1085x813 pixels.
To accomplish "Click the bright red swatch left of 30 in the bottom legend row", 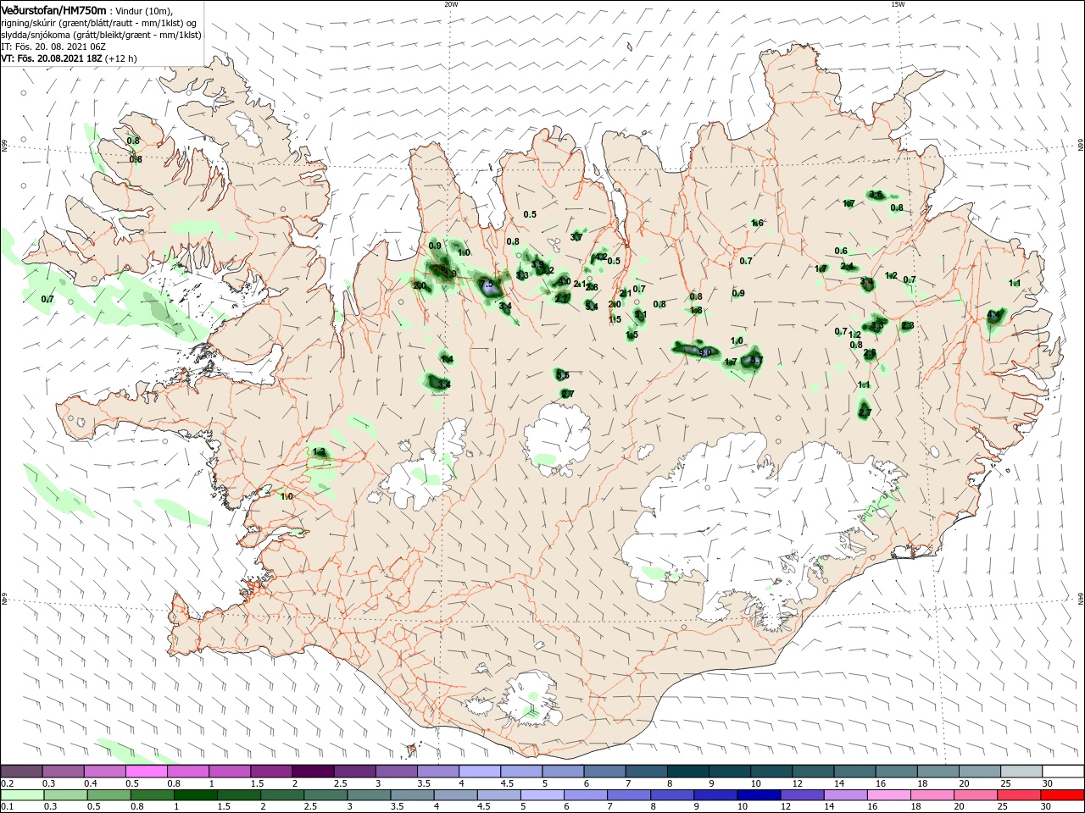I will tap(1061, 795).
